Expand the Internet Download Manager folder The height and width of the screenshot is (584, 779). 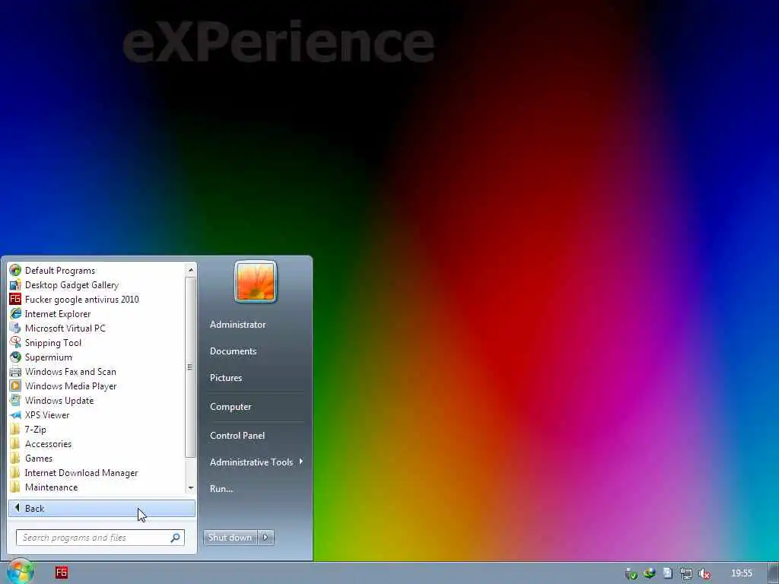click(x=97, y=473)
